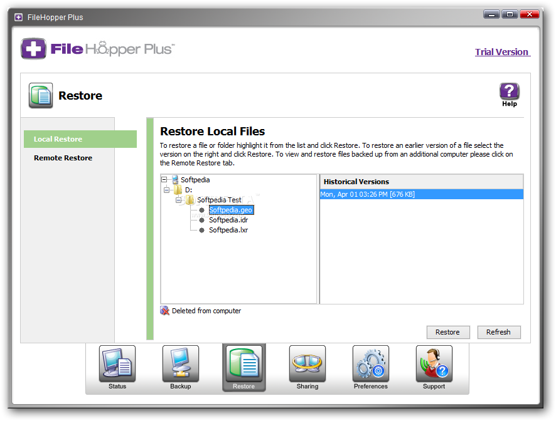
Task: Minimize the FileHopper Plus window
Action: 491,14
